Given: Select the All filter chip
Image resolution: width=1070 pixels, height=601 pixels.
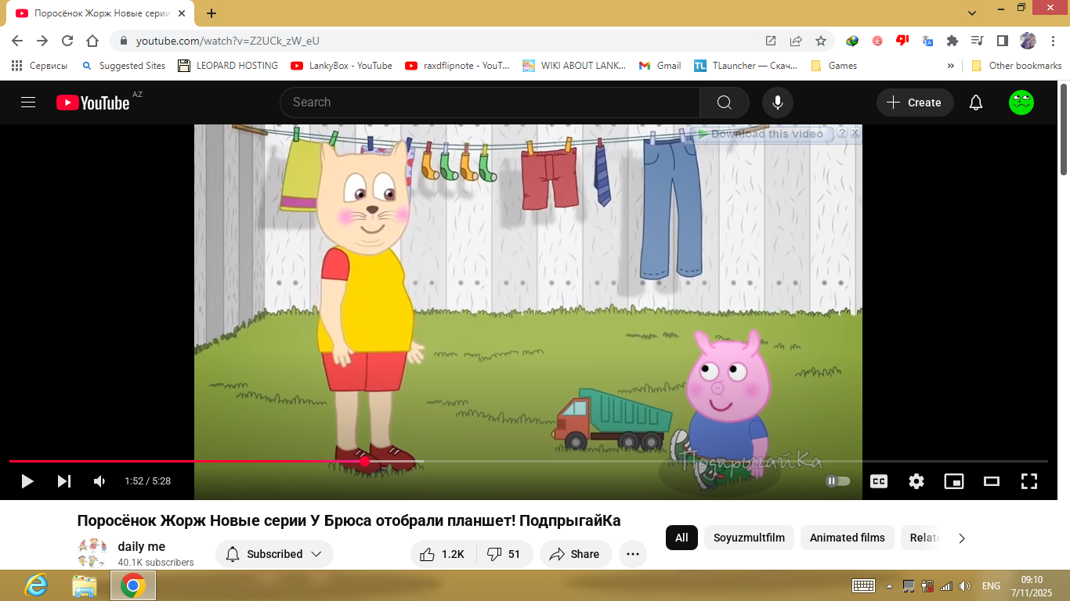Looking at the screenshot, I should tap(681, 538).
